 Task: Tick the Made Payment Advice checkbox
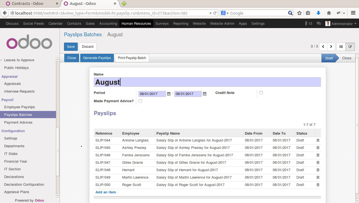pos(140,101)
